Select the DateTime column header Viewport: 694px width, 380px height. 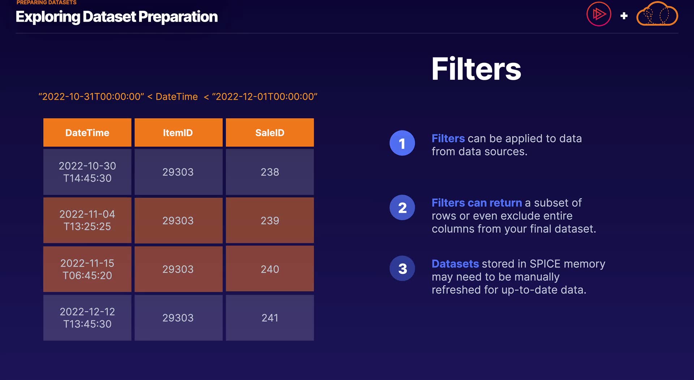(87, 133)
